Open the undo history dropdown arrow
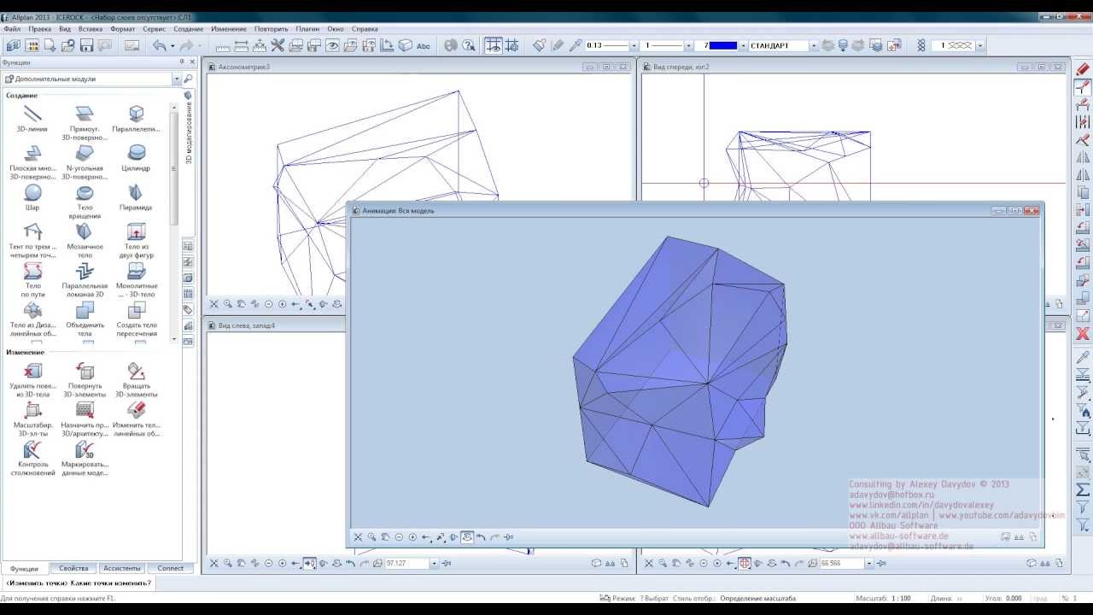This screenshot has width=1093, height=615. (x=172, y=45)
